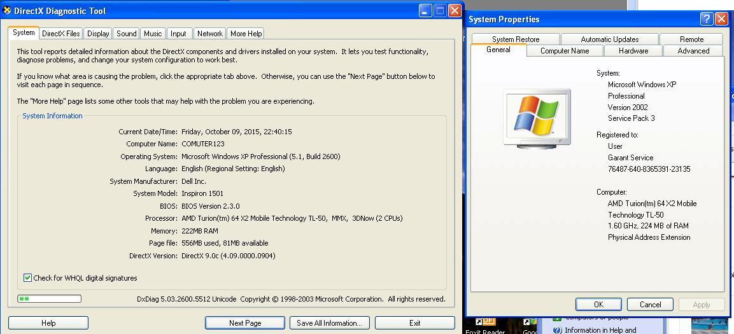
Task: Open the Computer Name tab
Action: [565, 51]
